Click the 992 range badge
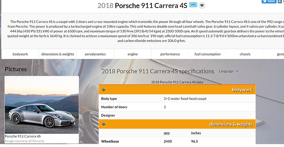Viewport: 284px width, 147px height. [193, 5]
